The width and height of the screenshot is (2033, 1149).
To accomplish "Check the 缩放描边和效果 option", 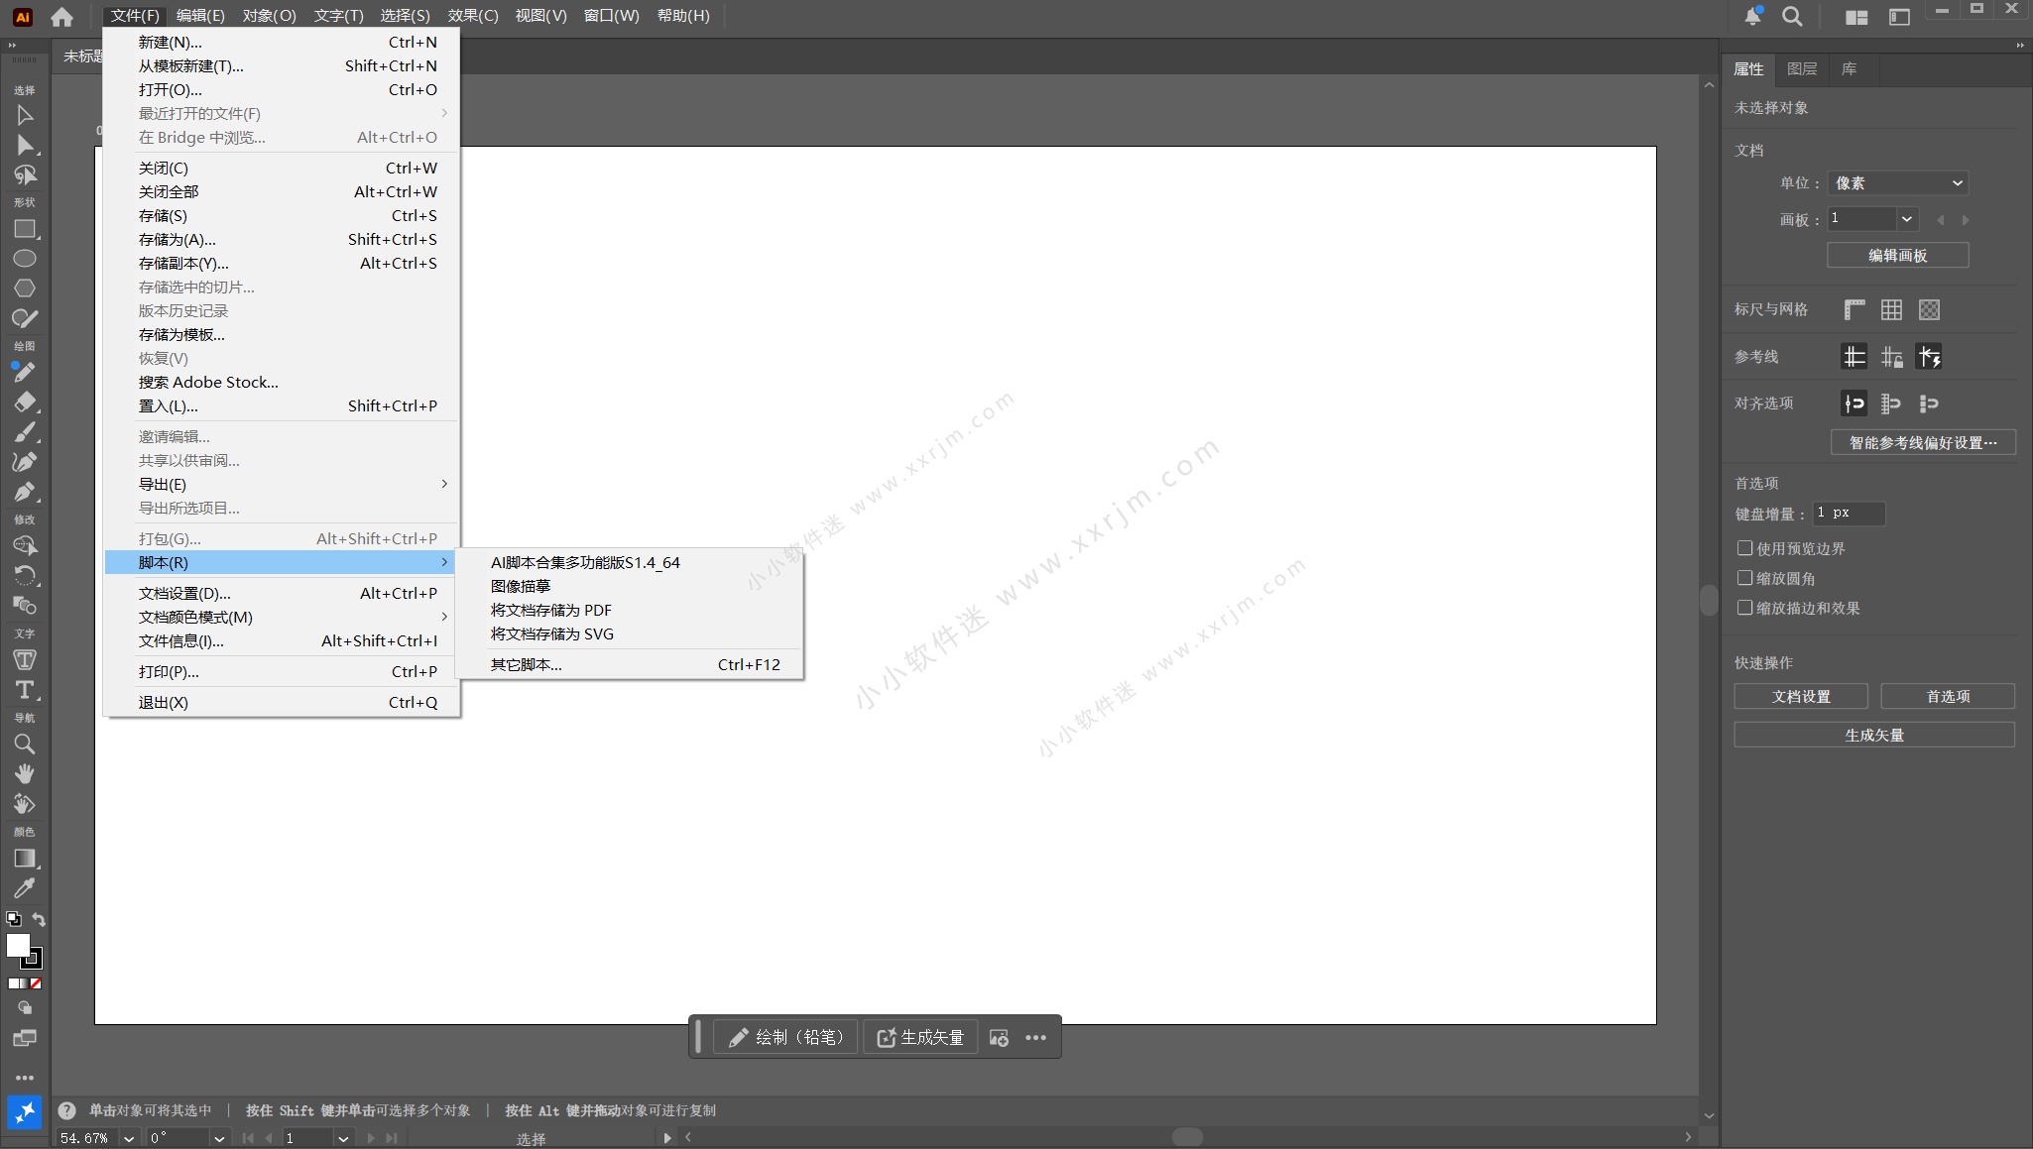I will pos(1744,608).
